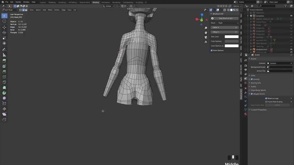Open the Global transform orientation dropdown
The width and height of the screenshot is (294, 165).
(108, 6)
